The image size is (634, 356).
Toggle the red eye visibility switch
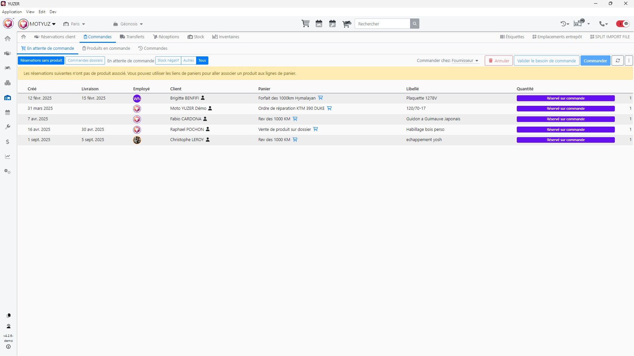623,24
